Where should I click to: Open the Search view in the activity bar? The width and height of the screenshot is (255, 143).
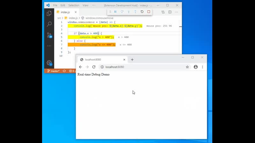coord(49,24)
